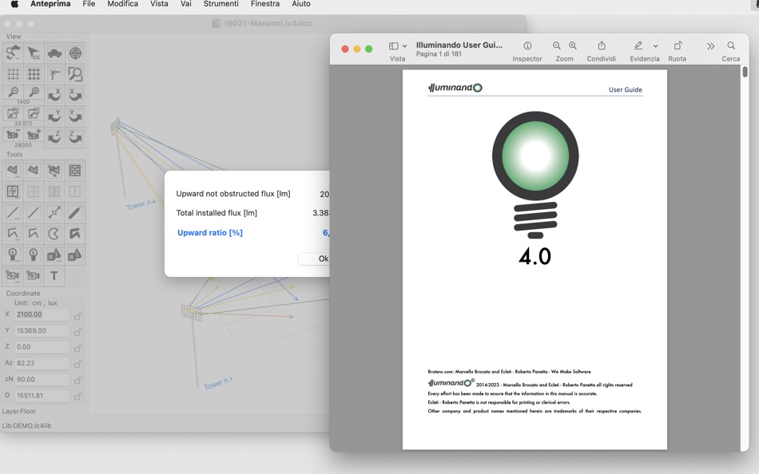Open the Evidenzia color dropdown arrow

[x=655, y=46]
